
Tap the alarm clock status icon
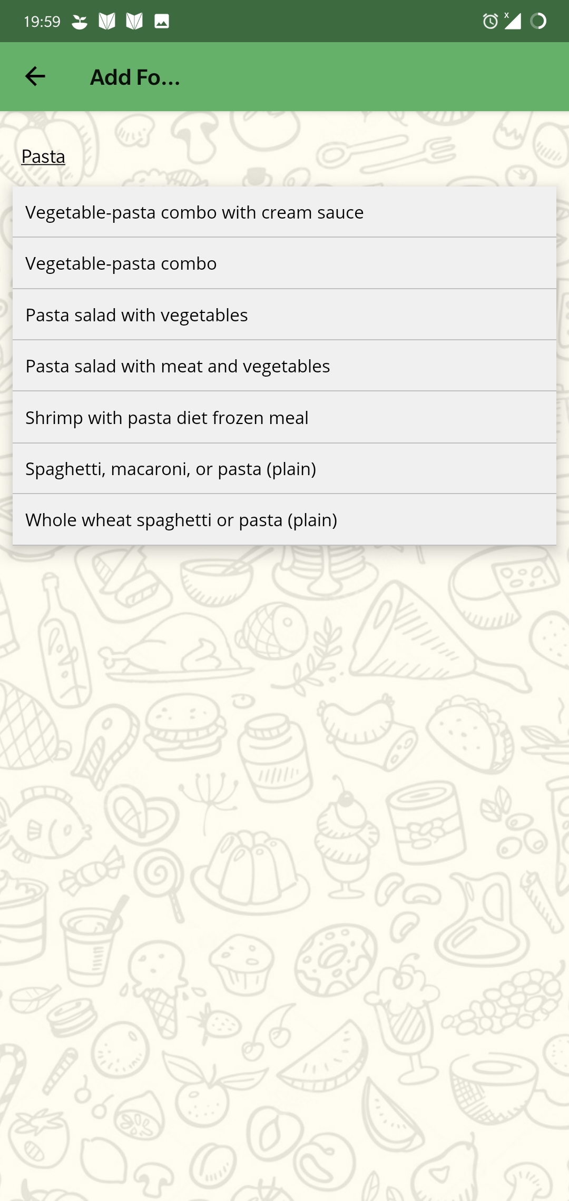(490, 22)
